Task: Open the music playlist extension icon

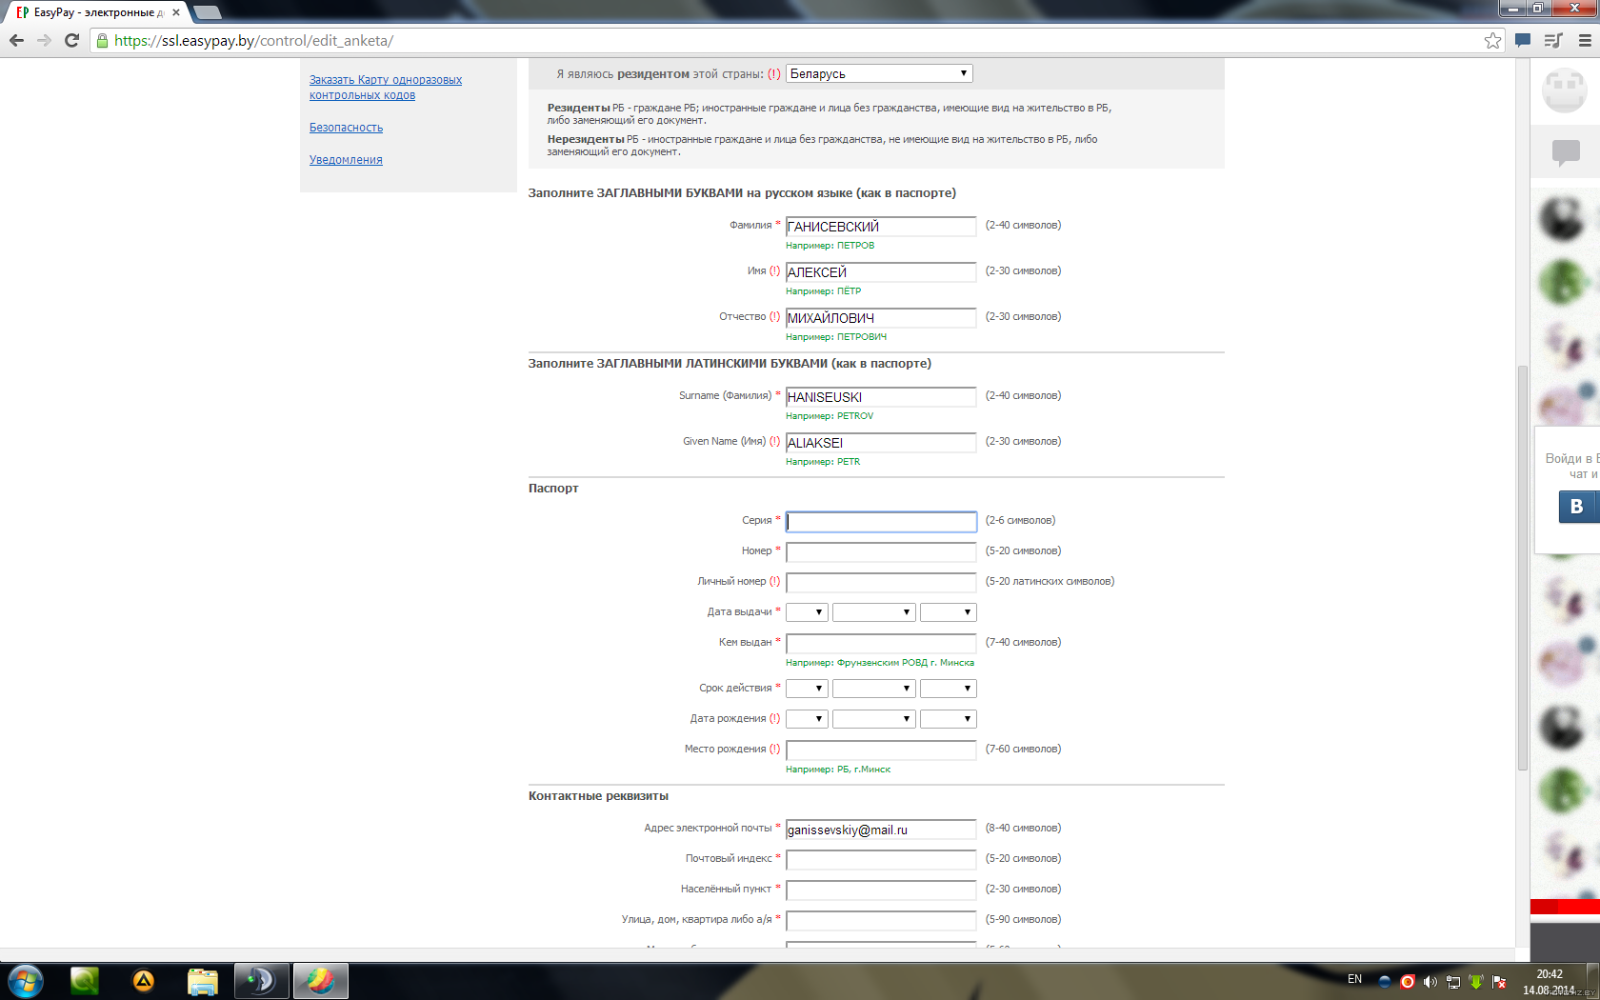Action: click(x=1553, y=41)
